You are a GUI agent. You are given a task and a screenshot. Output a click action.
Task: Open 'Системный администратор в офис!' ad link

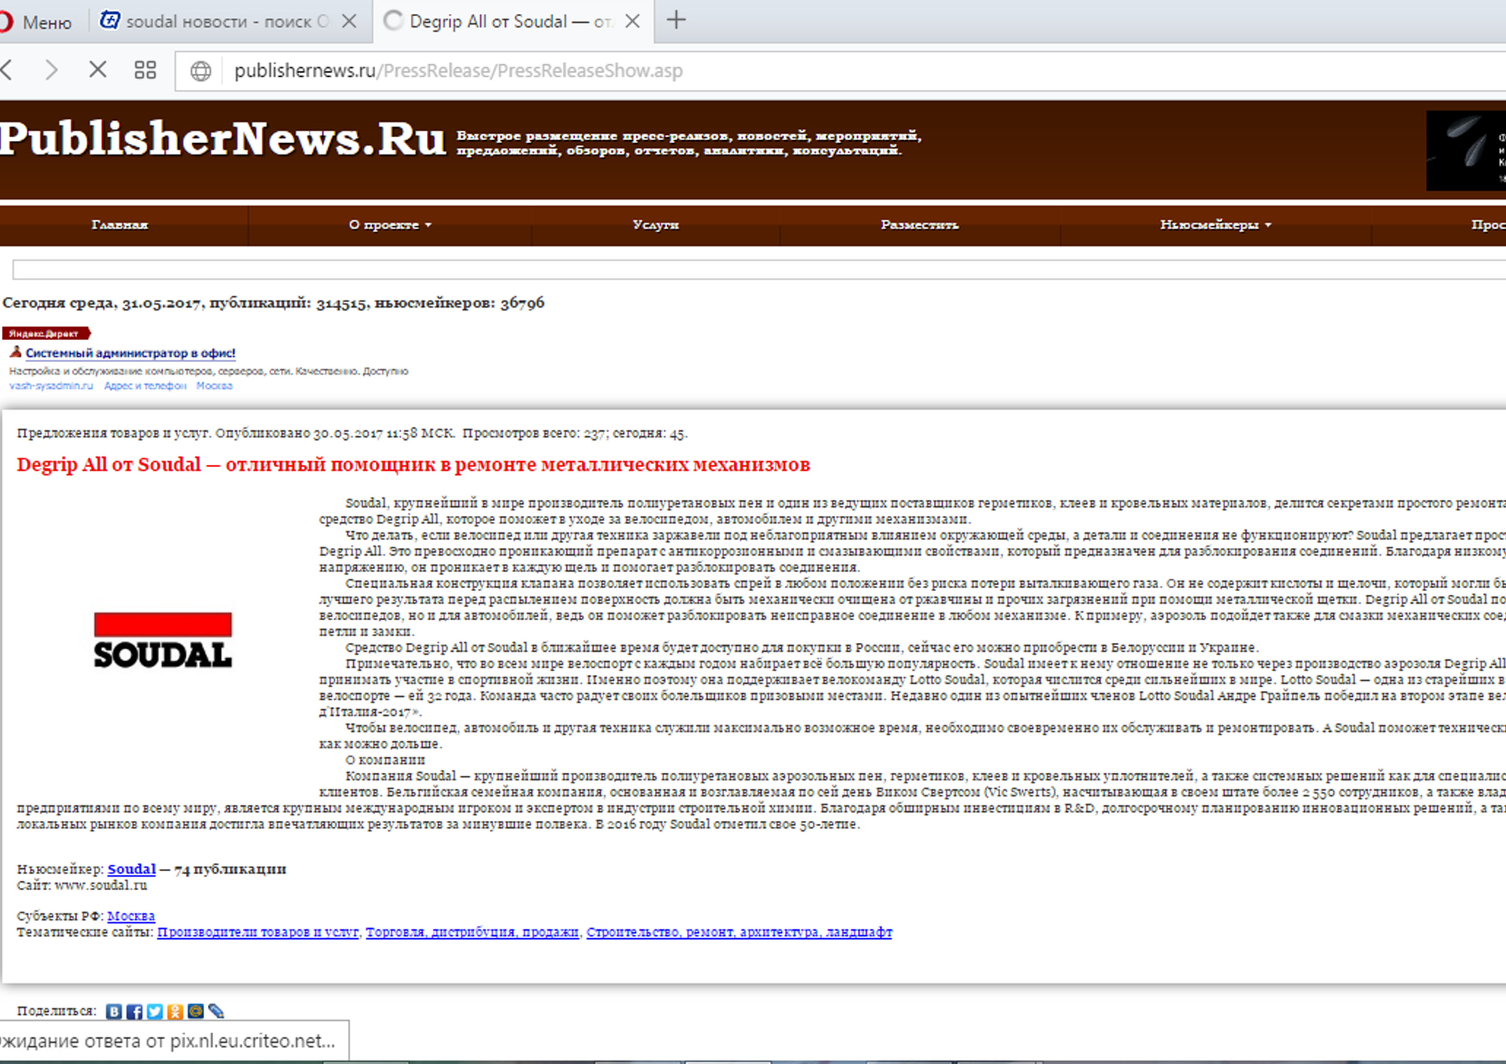131,354
